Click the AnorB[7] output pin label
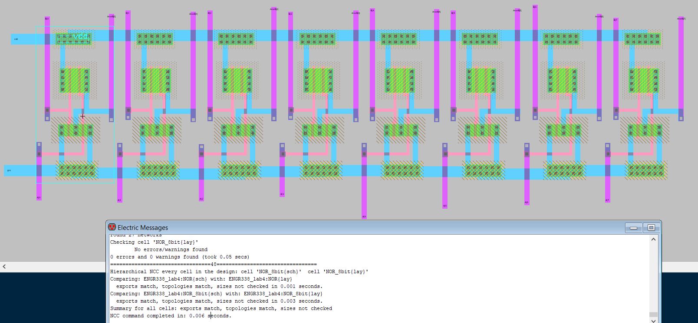The width and height of the screenshot is (698, 323). pos(681,19)
